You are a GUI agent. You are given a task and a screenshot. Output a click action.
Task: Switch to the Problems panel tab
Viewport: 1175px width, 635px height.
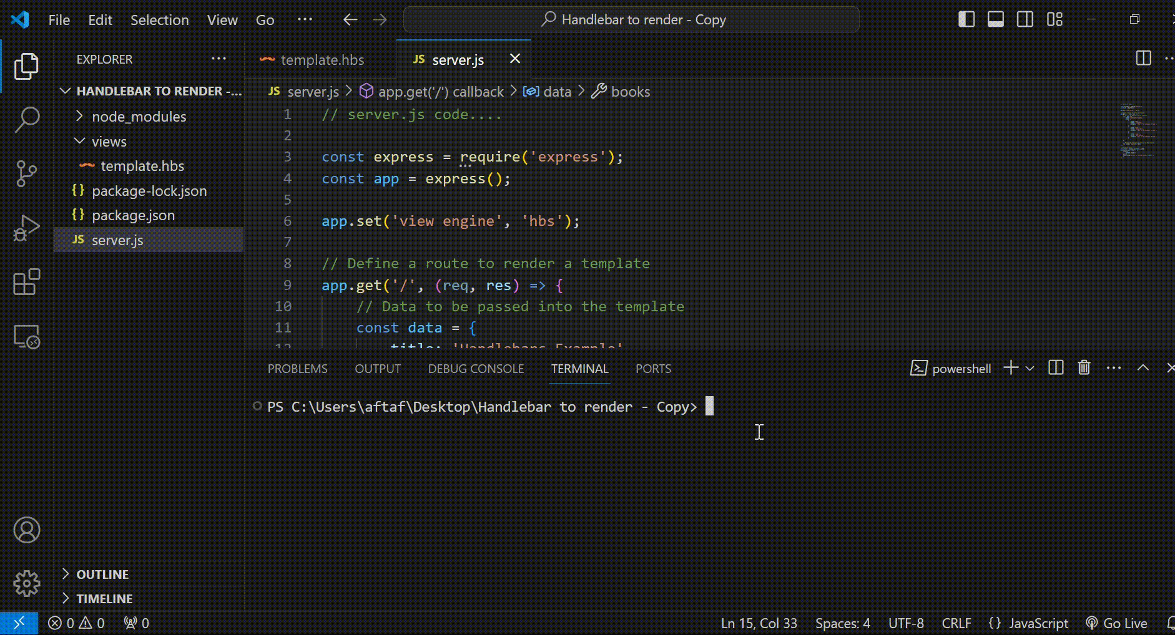click(x=297, y=369)
